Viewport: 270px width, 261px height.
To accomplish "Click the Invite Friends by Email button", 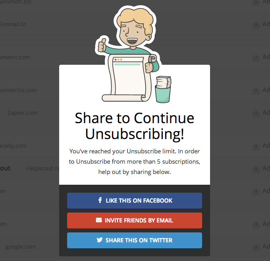I will [135, 220].
